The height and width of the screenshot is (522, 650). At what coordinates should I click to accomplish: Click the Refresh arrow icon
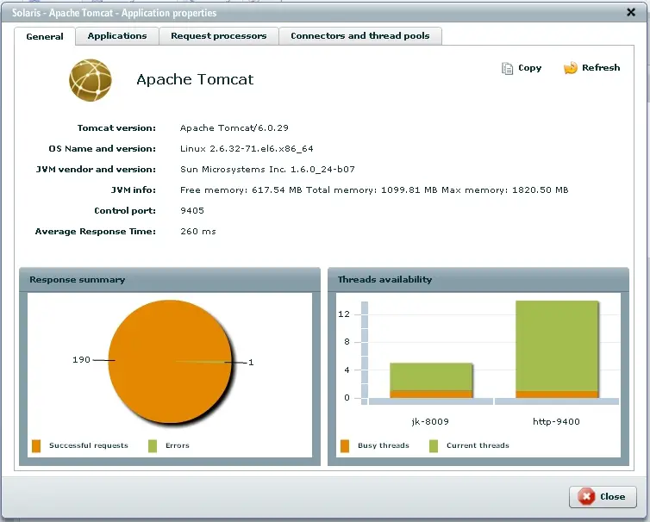click(x=571, y=68)
